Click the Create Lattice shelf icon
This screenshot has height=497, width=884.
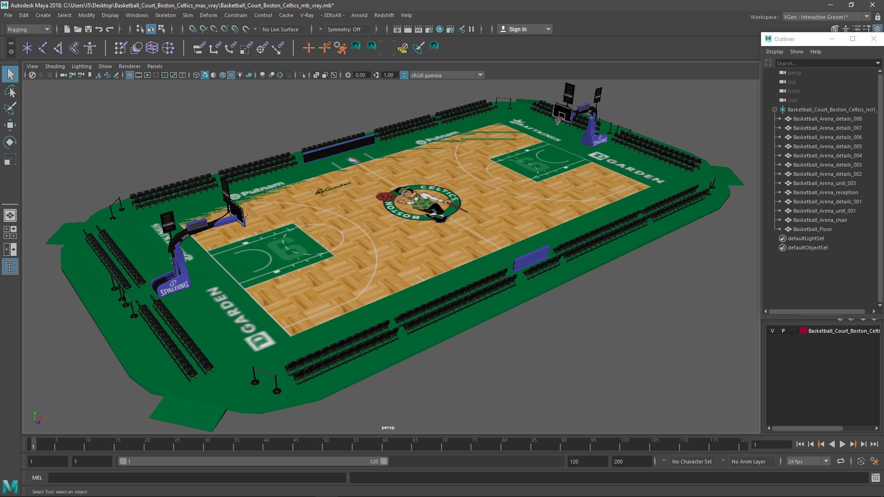pos(152,47)
